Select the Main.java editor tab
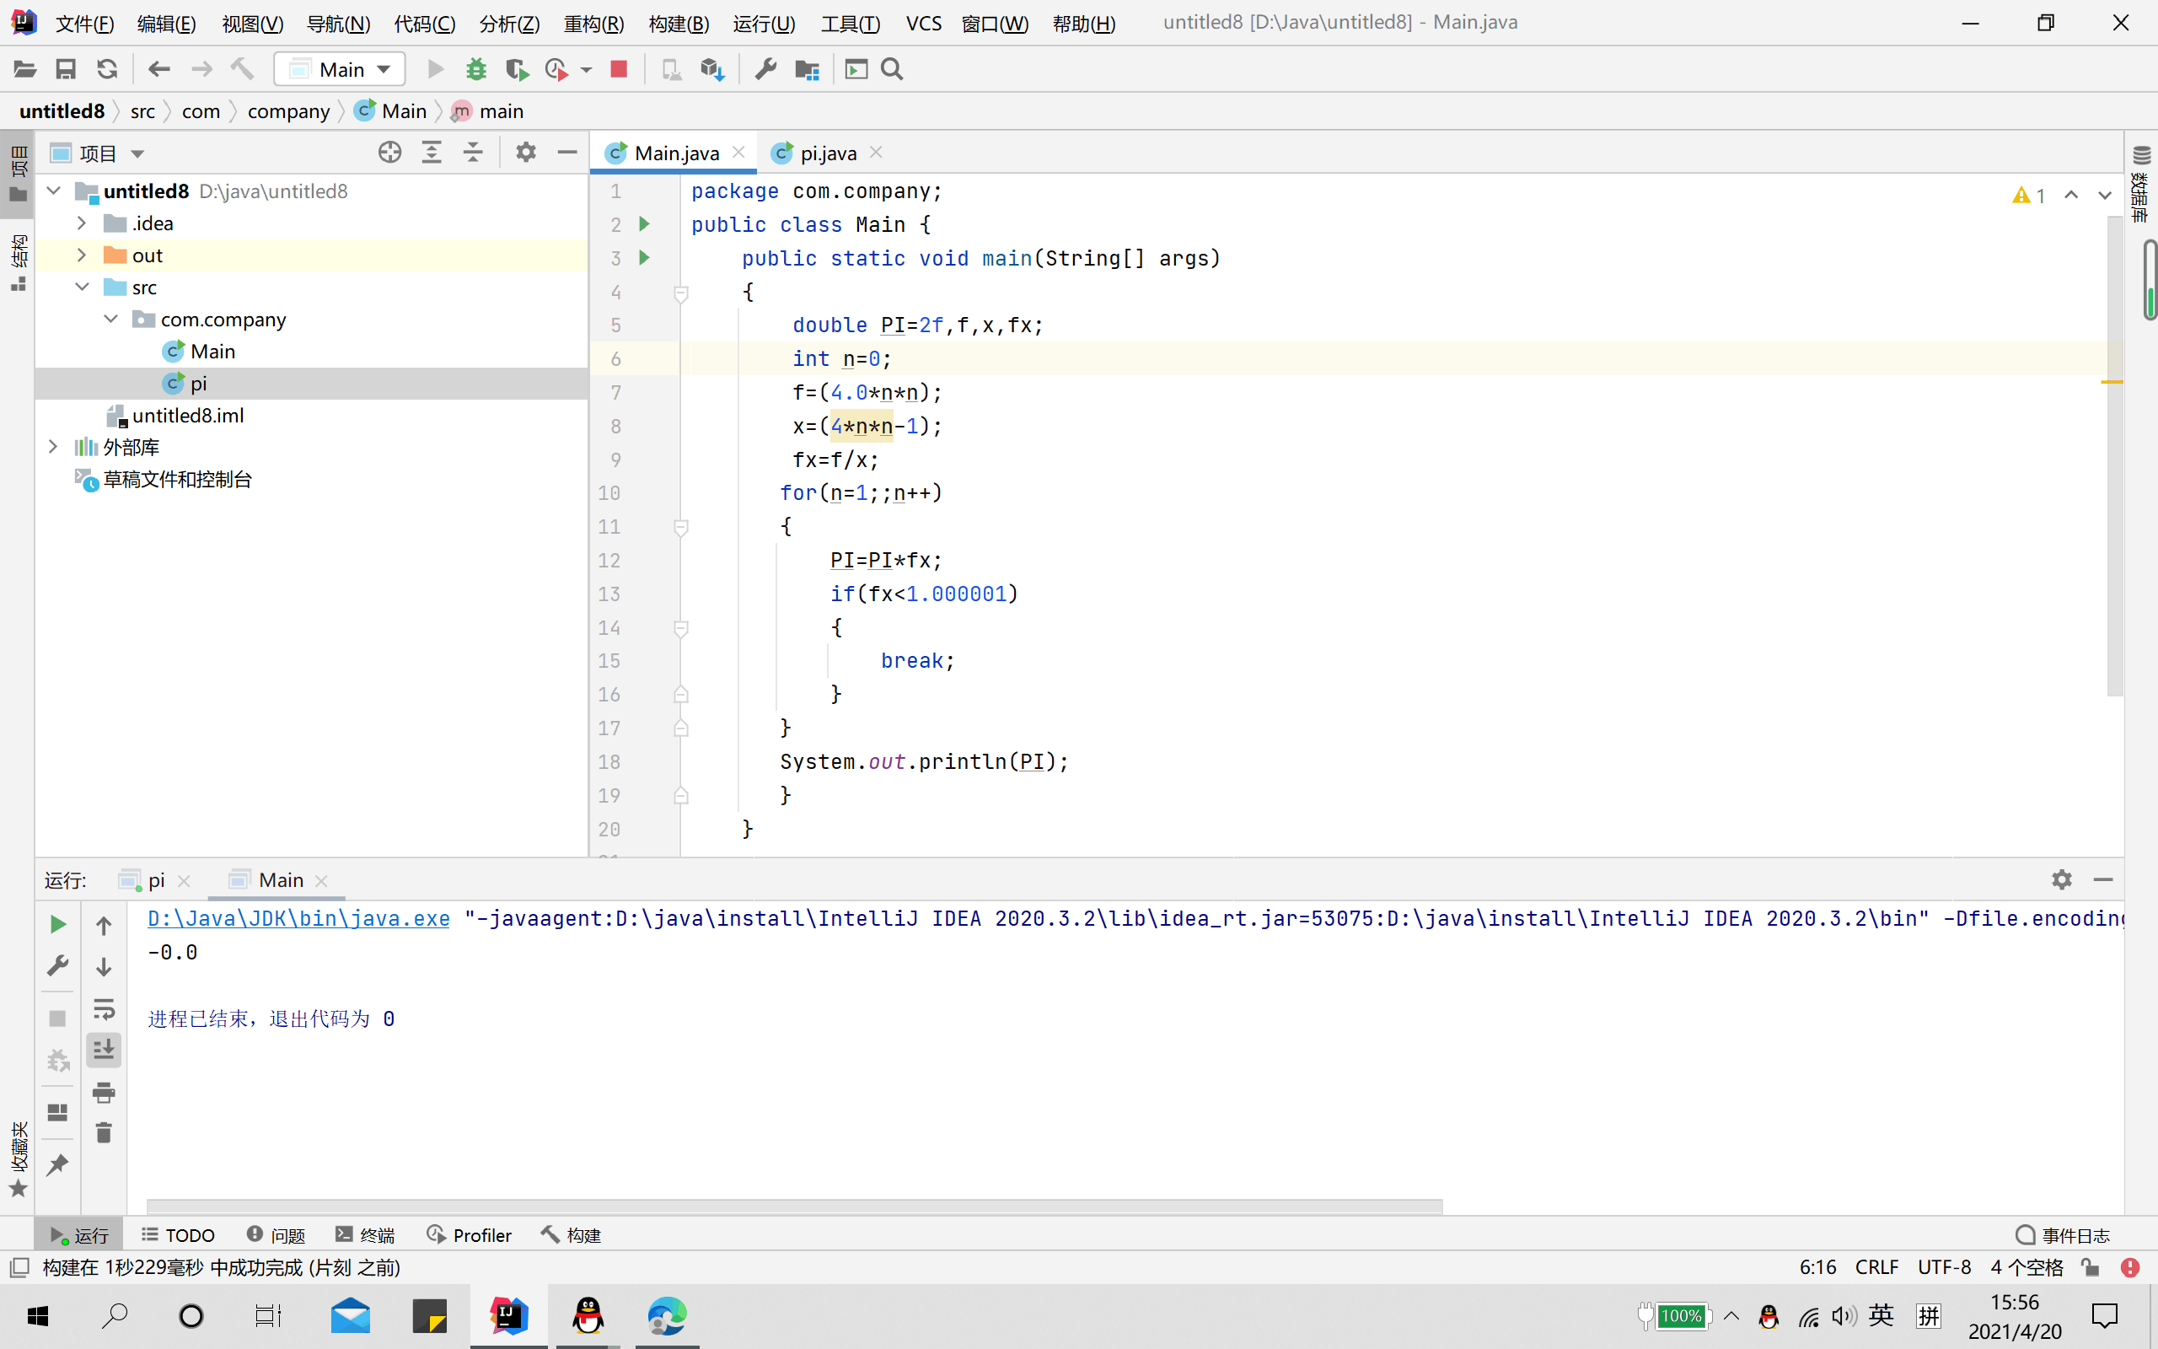 [678, 153]
